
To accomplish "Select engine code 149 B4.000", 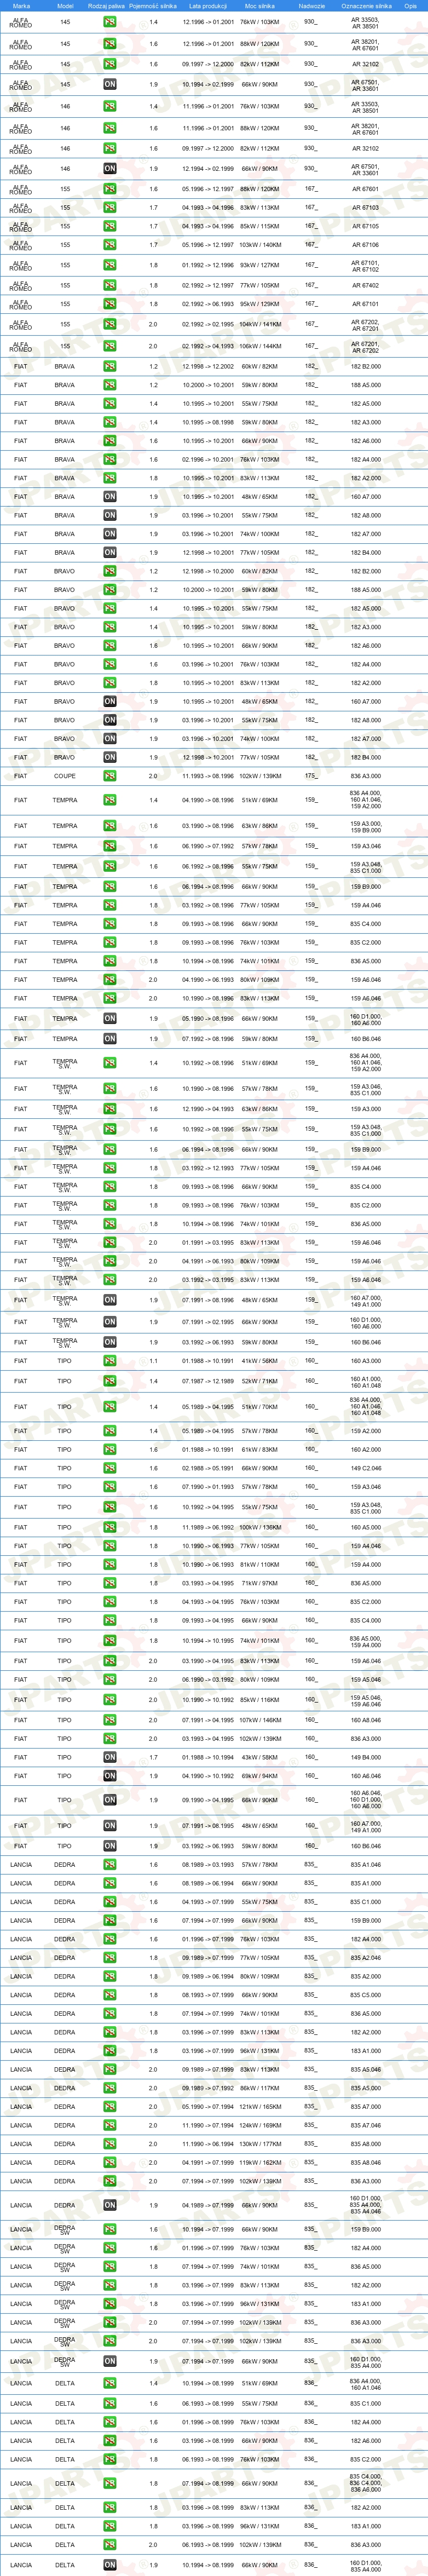I will tap(365, 1757).
